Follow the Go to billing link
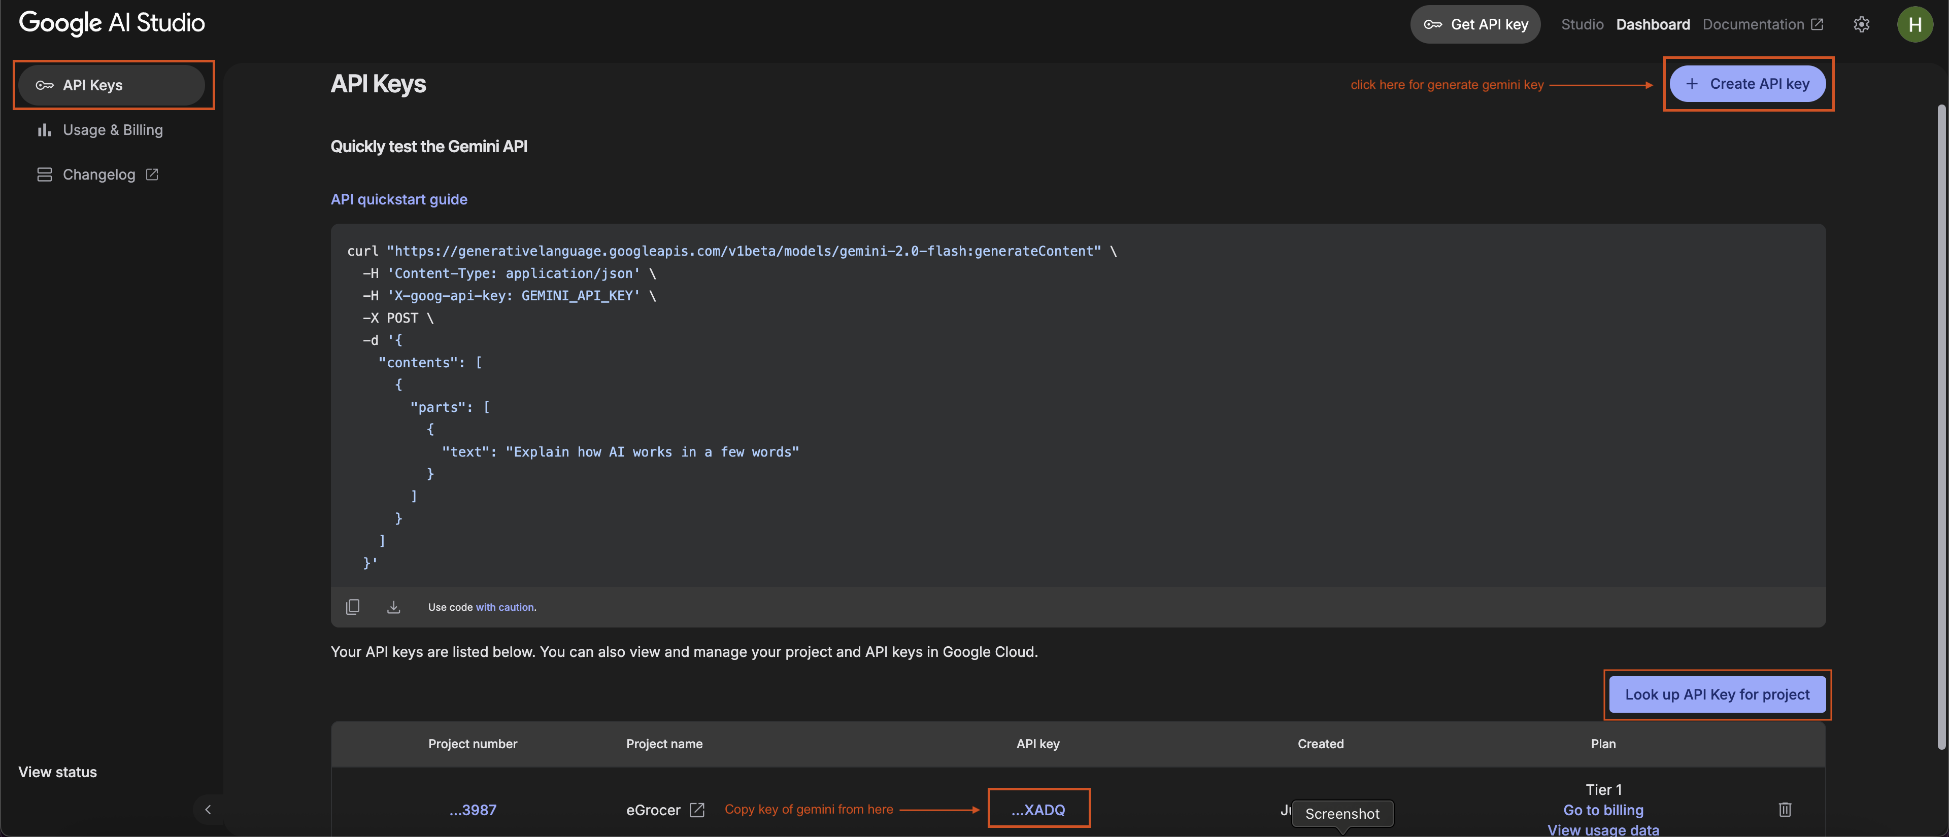 pyautogui.click(x=1602, y=810)
